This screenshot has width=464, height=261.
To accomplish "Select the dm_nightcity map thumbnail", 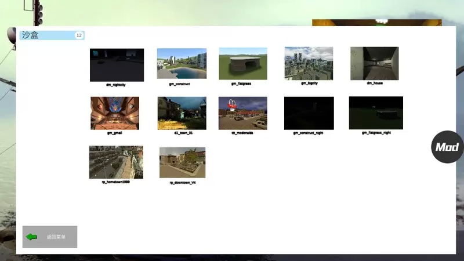I will point(117,64).
